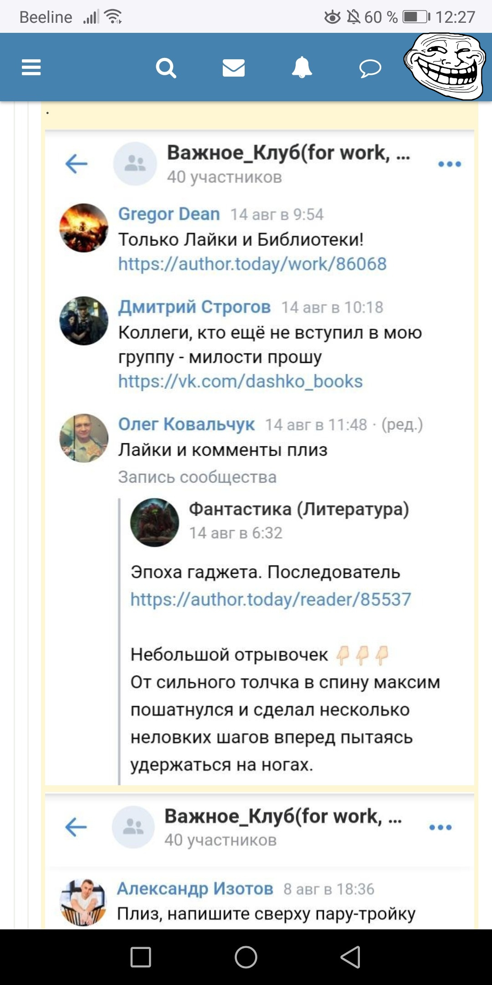Tap Фантастика (Литература) community avatar
The image size is (492, 985).
pos(155,522)
